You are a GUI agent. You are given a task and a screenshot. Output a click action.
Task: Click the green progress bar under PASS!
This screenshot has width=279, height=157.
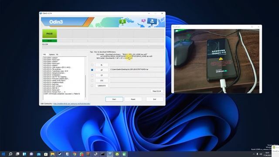coord(50,41)
